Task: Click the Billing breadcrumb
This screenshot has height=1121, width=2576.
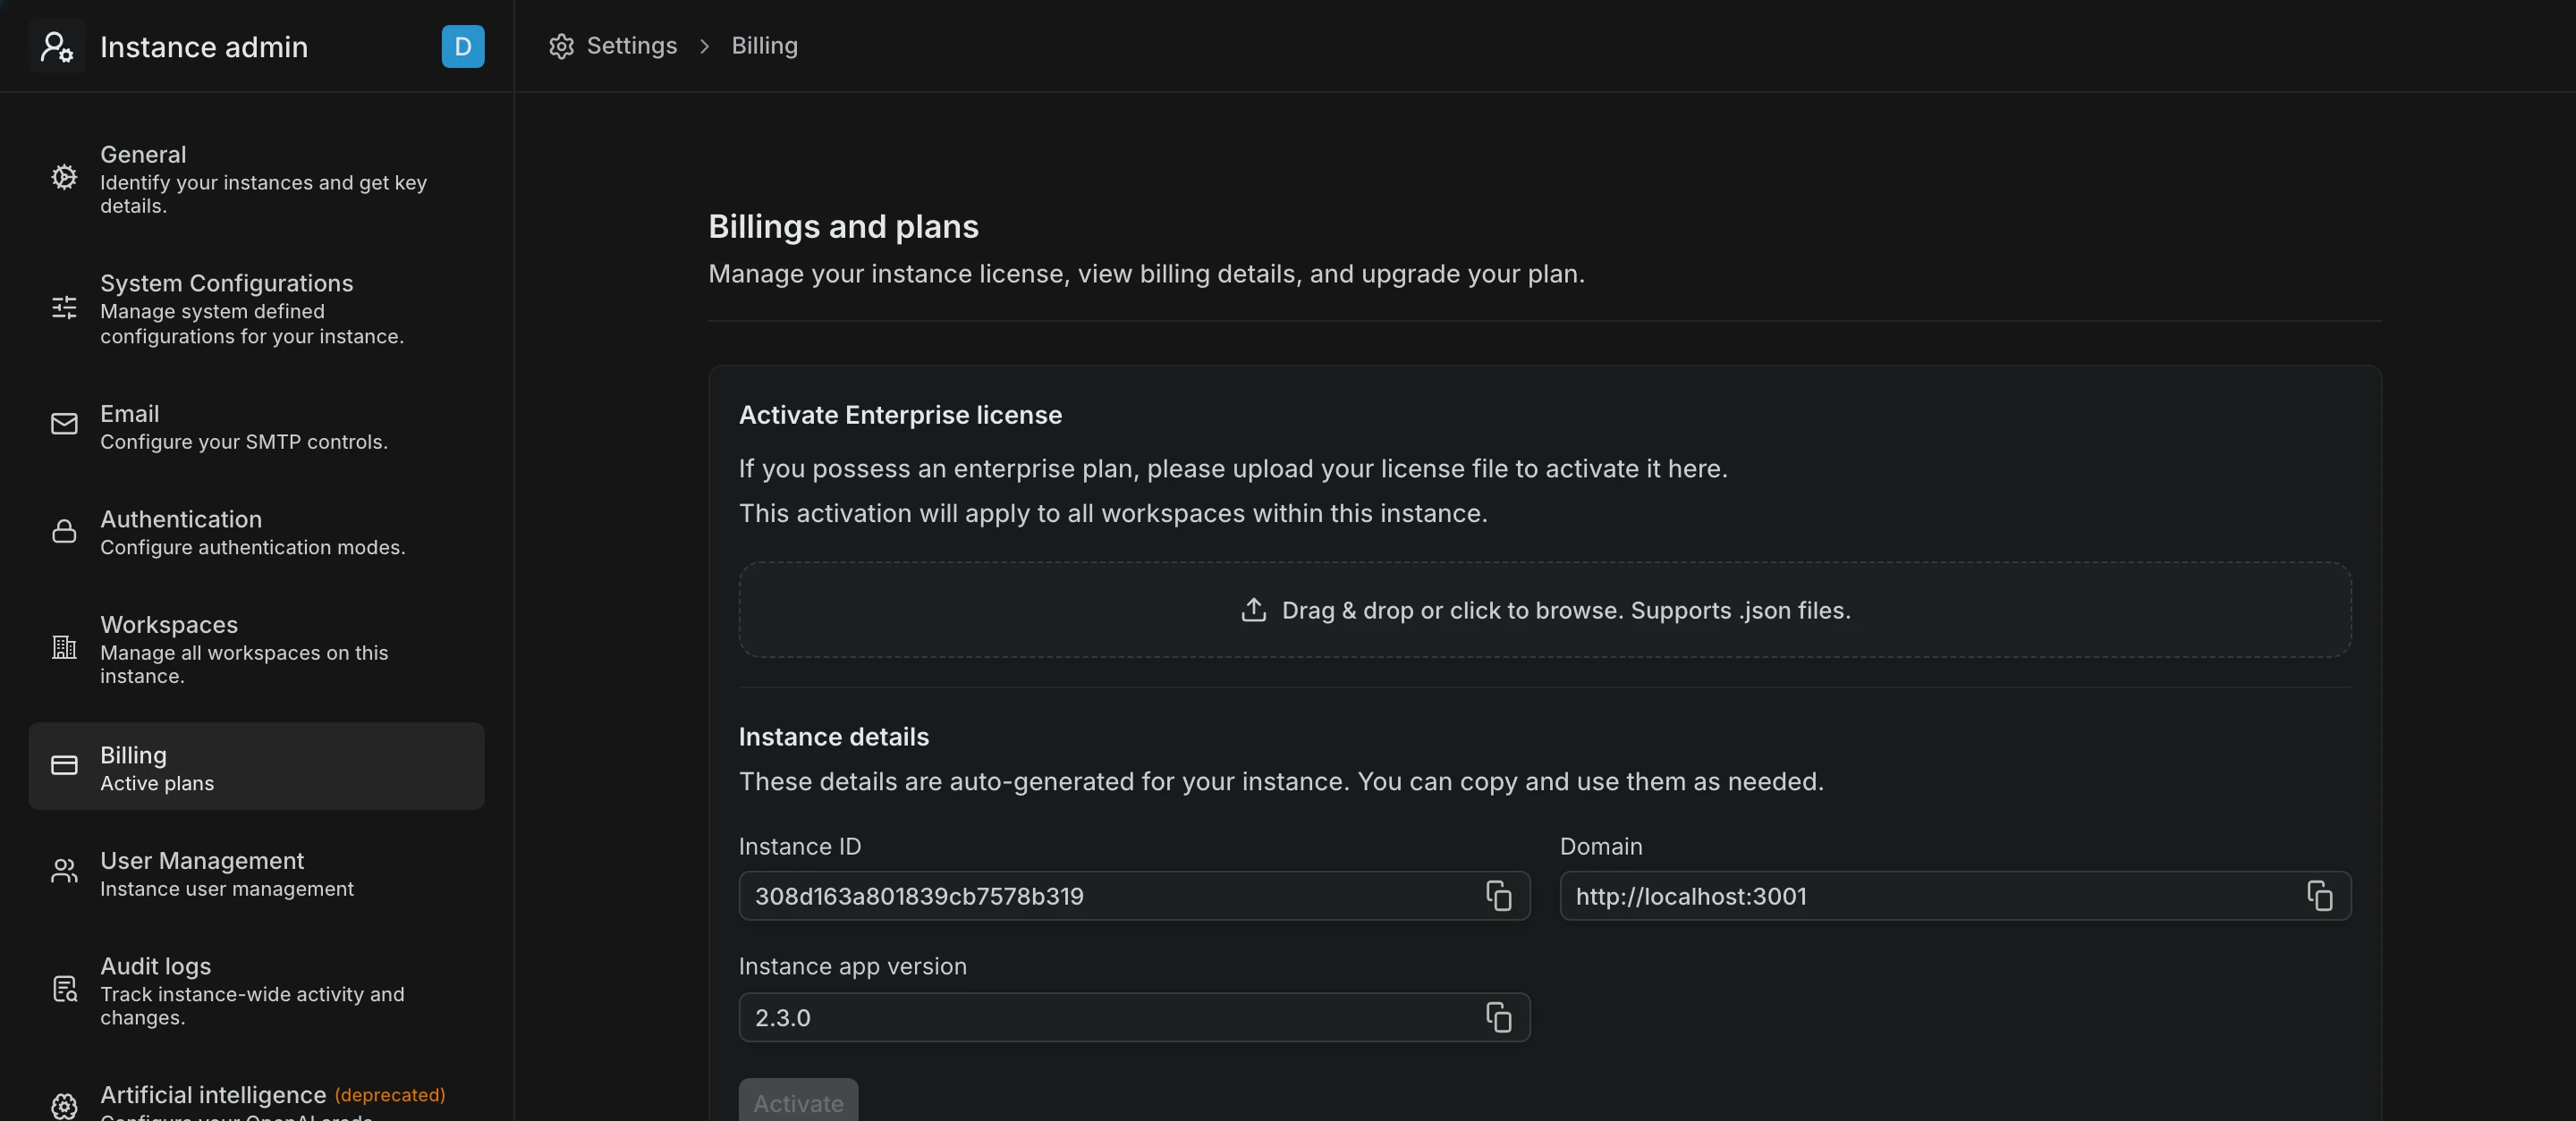Action: point(765,46)
